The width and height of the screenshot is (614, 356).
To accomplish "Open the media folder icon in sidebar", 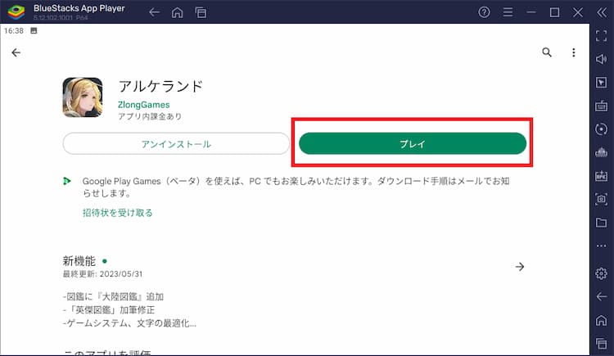I will [601, 223].
